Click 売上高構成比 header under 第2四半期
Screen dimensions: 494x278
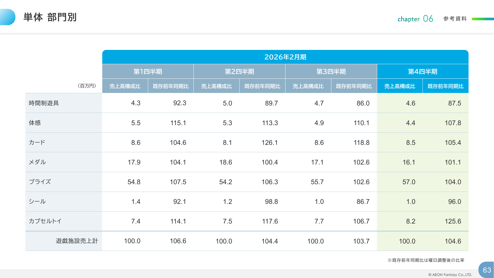(217, 86)
